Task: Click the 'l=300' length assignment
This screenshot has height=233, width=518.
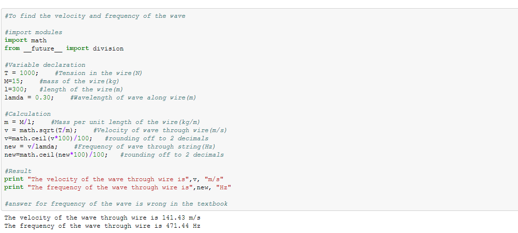Action: 15,89
